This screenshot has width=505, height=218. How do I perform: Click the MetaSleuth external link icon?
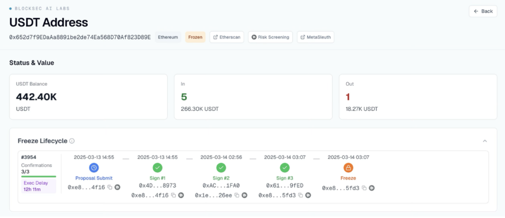coord(303,37)
